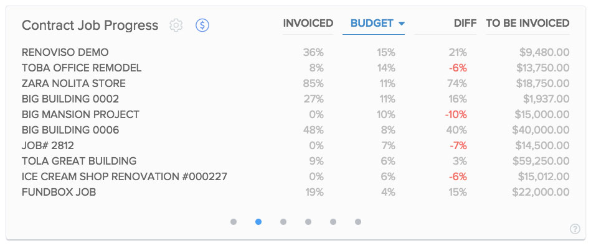Open ICE CREAM SHOP RENOVATION #000227
This screenshot has height=246, width=591.
pyautogui.click(x=125, y=176)
